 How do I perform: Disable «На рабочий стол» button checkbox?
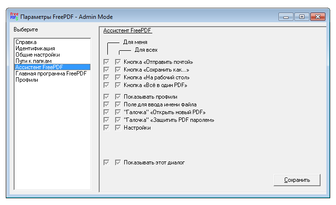117,77
